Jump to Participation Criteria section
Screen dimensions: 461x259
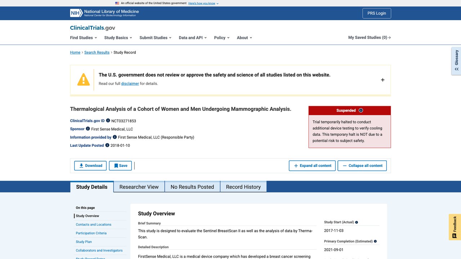[91, 233]
